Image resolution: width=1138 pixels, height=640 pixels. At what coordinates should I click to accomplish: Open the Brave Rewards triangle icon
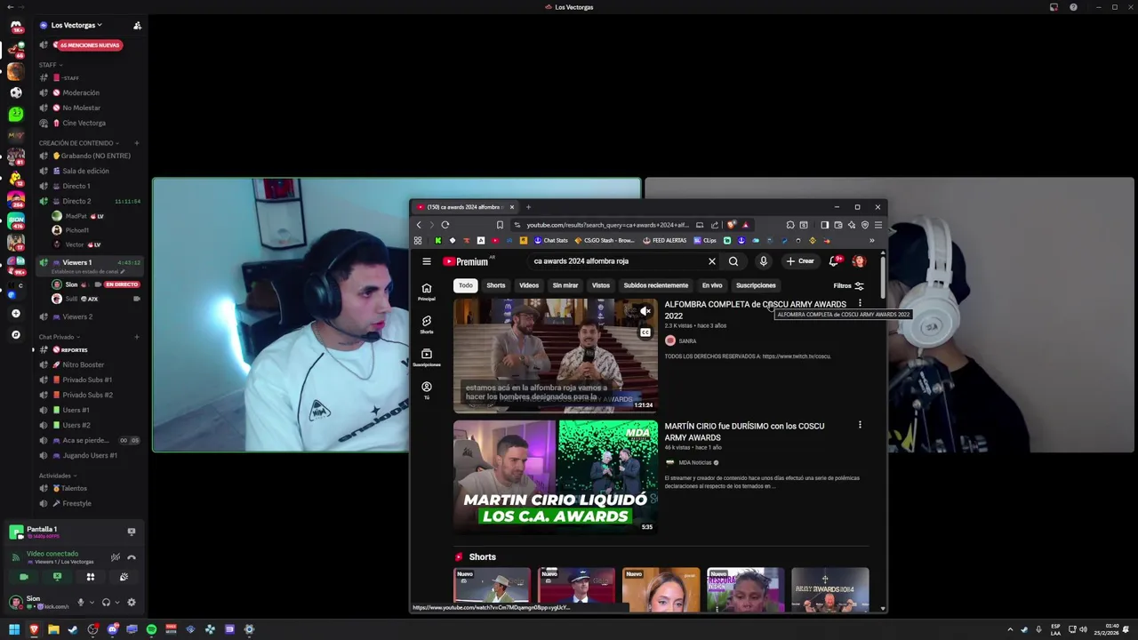(x=746, y=225)
